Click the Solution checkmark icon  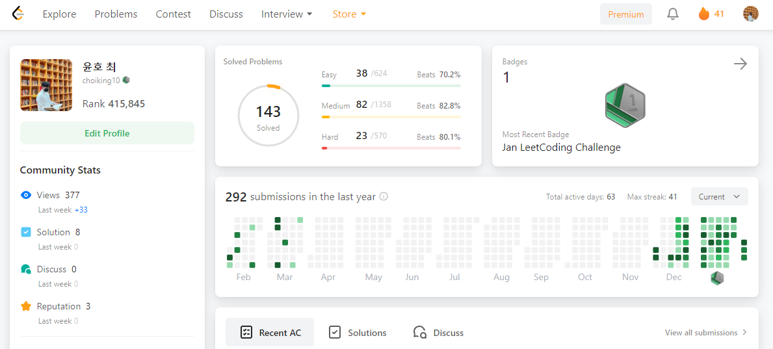pyautogui.click(x=26, y=232)
